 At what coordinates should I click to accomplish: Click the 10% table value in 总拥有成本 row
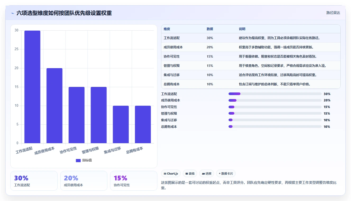(210, 84)
